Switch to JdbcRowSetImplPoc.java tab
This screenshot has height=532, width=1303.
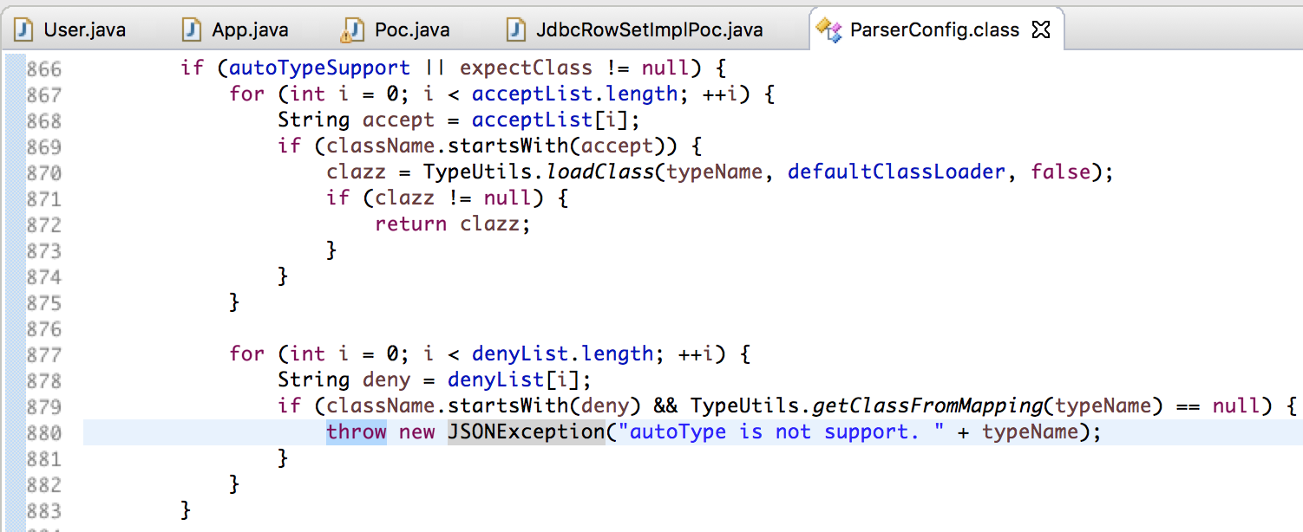(636, 29)
